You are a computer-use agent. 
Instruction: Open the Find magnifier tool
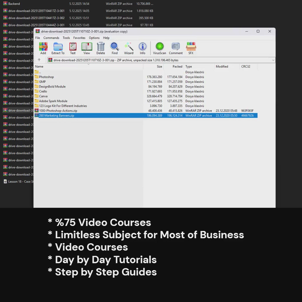[115, 48]
